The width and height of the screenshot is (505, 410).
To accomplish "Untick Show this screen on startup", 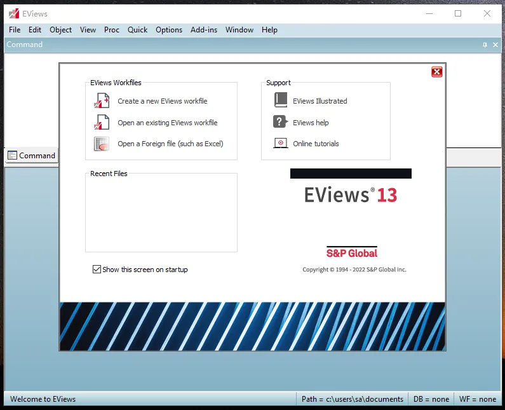I will pos(97,269).
